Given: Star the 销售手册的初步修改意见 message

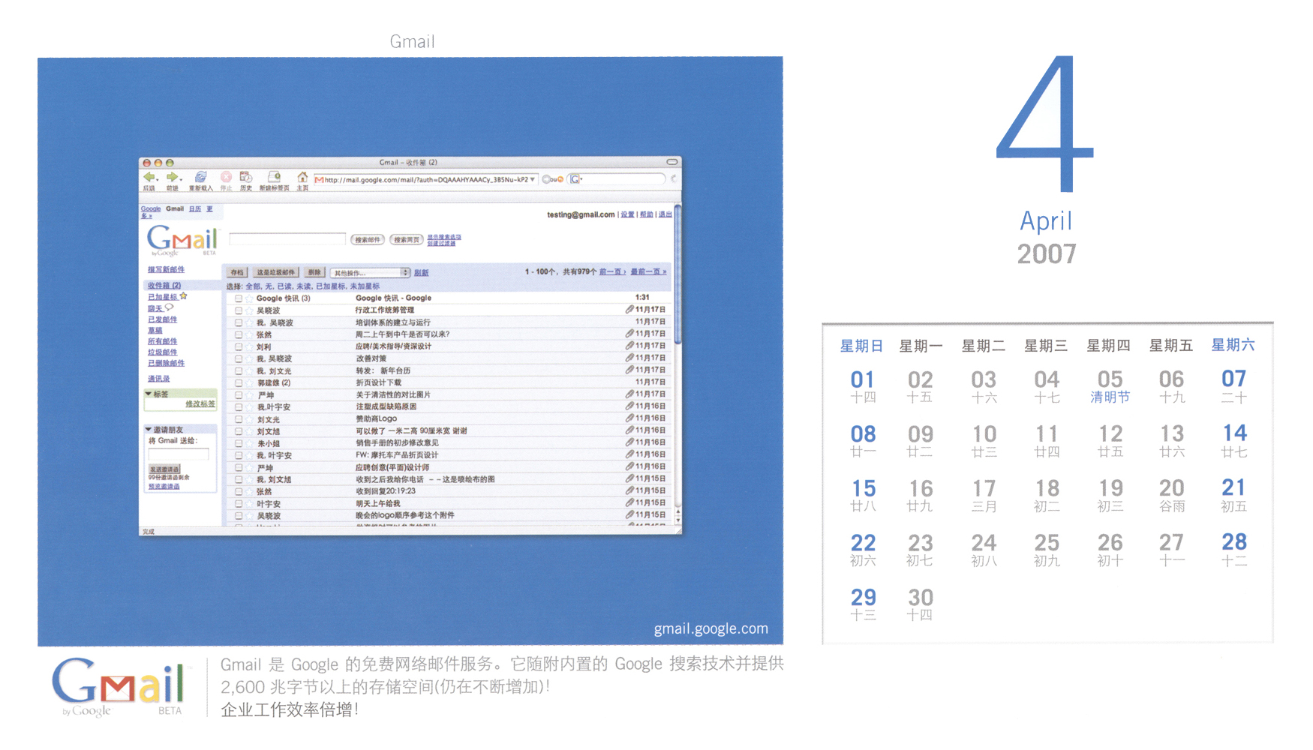Looking at the screenshot, I should click(x=249, y=443).
